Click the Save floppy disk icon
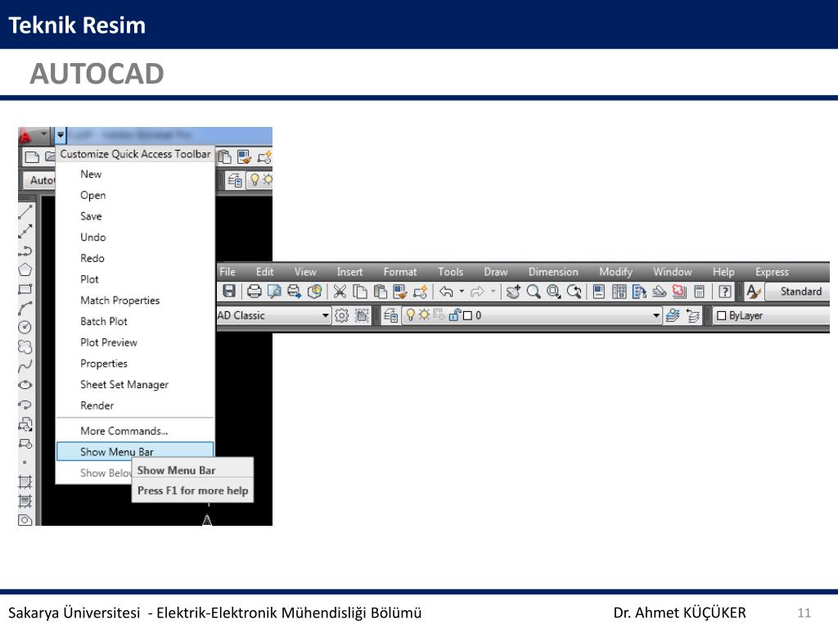The width and height of the screenshot is (838, 629). pos(229,291)
